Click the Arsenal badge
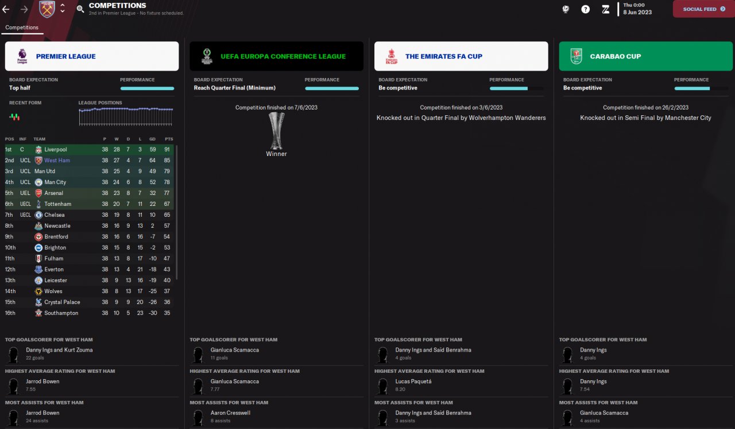 (x=38, y=193)
